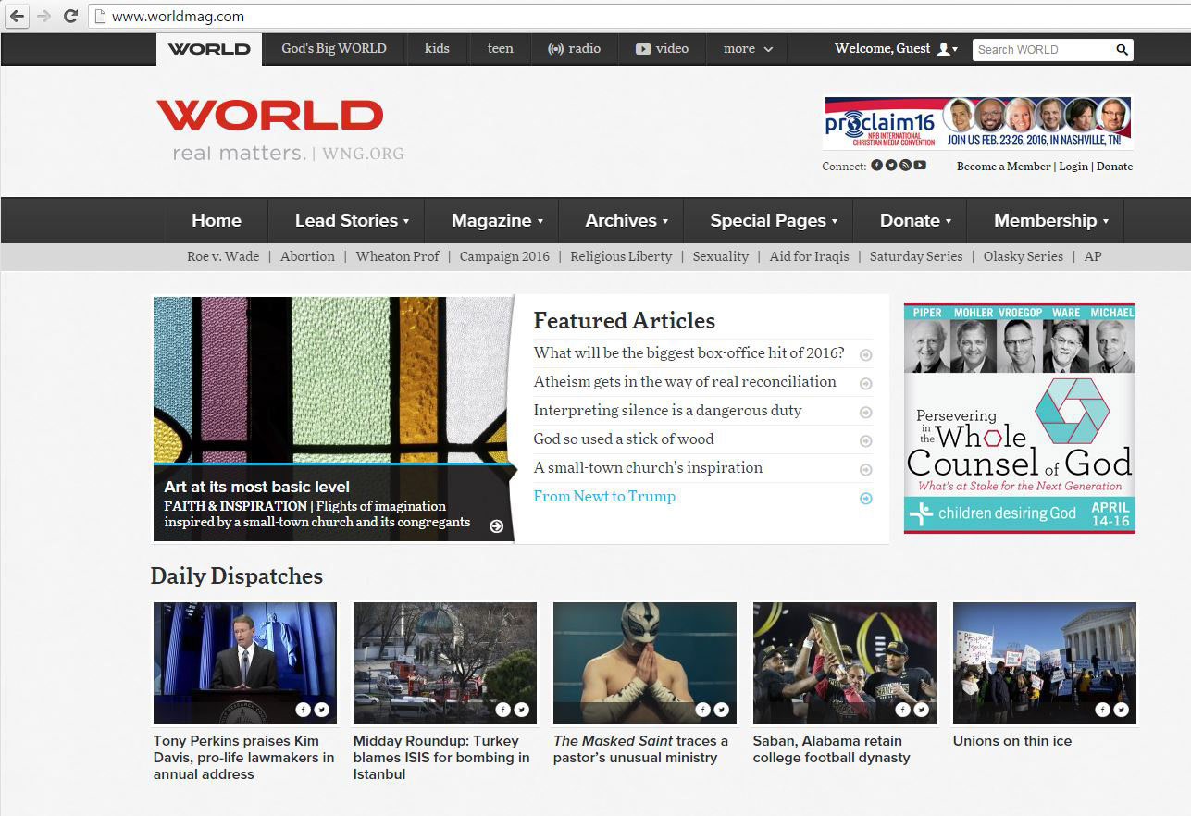Expand the Archives menu

[627, 220]
